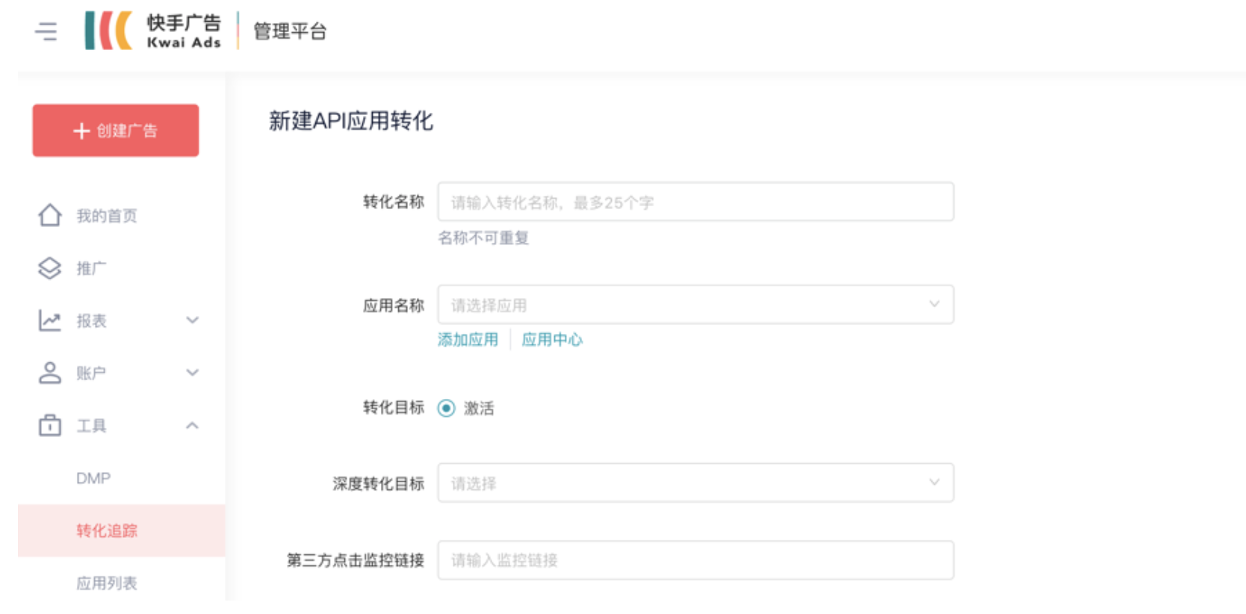The image size is (1246, 614).
Task: Click the 账户 person icon
Action: 50,373
